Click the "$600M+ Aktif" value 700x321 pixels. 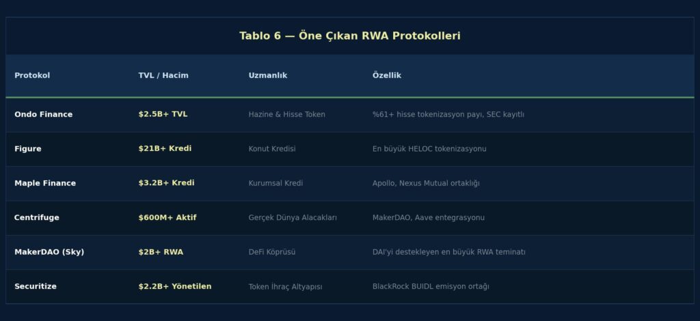tap(167, 218)
